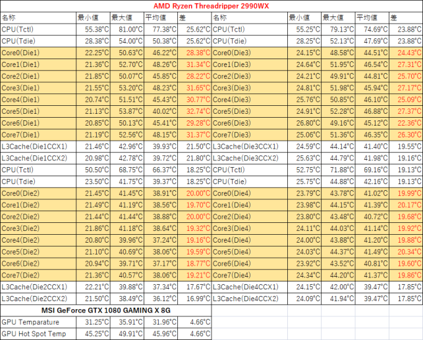Viewport: 423px width, 340px height.
Task: Click the red 22.36°C difference cell
Action: coord(406,123)
